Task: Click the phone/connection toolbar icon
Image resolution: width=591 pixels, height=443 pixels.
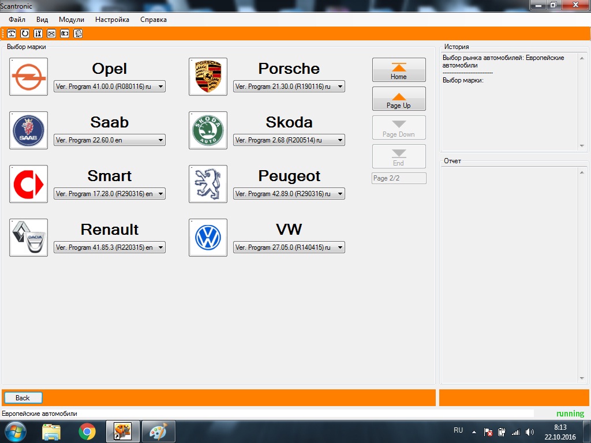Action: [12, 33]
